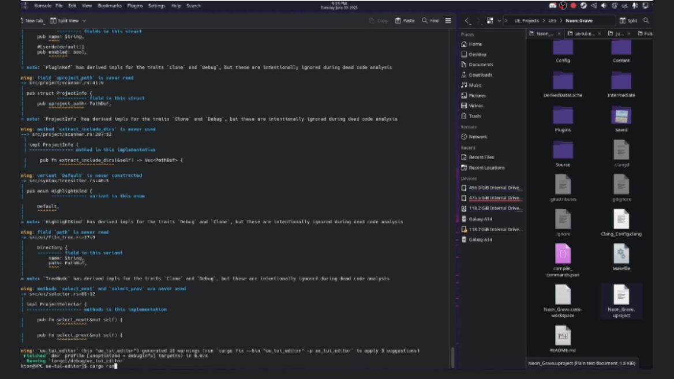
Task: Select the Makefile file icon
Action: coord(621,253)
